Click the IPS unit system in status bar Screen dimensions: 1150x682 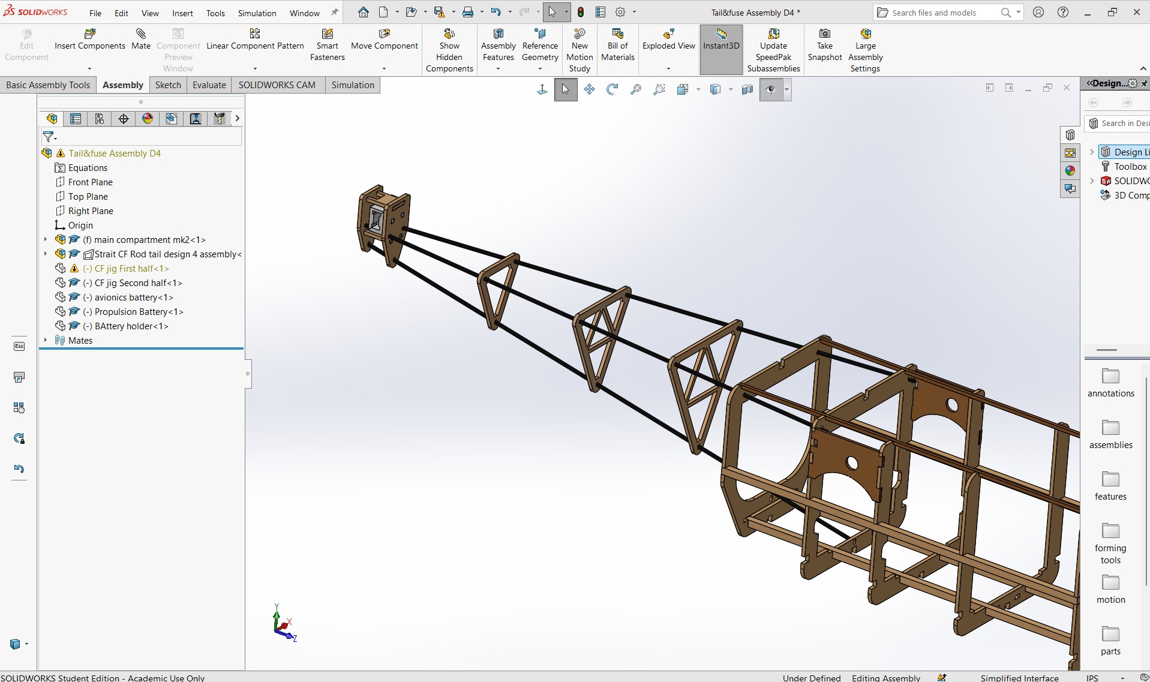point(1092,678)
